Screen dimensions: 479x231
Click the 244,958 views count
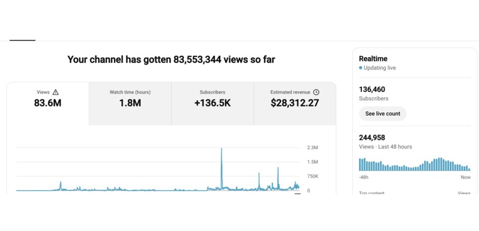pos(372,137)
